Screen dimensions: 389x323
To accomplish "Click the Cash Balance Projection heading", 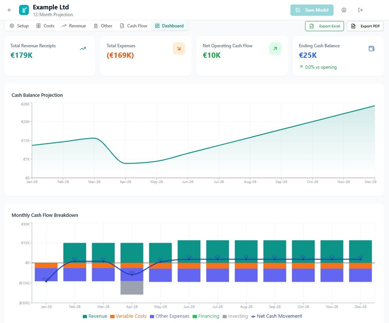I will point(37,95).
